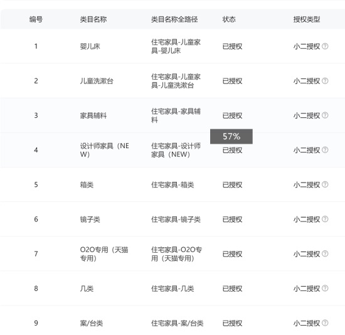The width and height of the screenshot is (345, 335).
Task: Click help icon beside 小二授权 in row 1
Action: [x=325, y=46]
